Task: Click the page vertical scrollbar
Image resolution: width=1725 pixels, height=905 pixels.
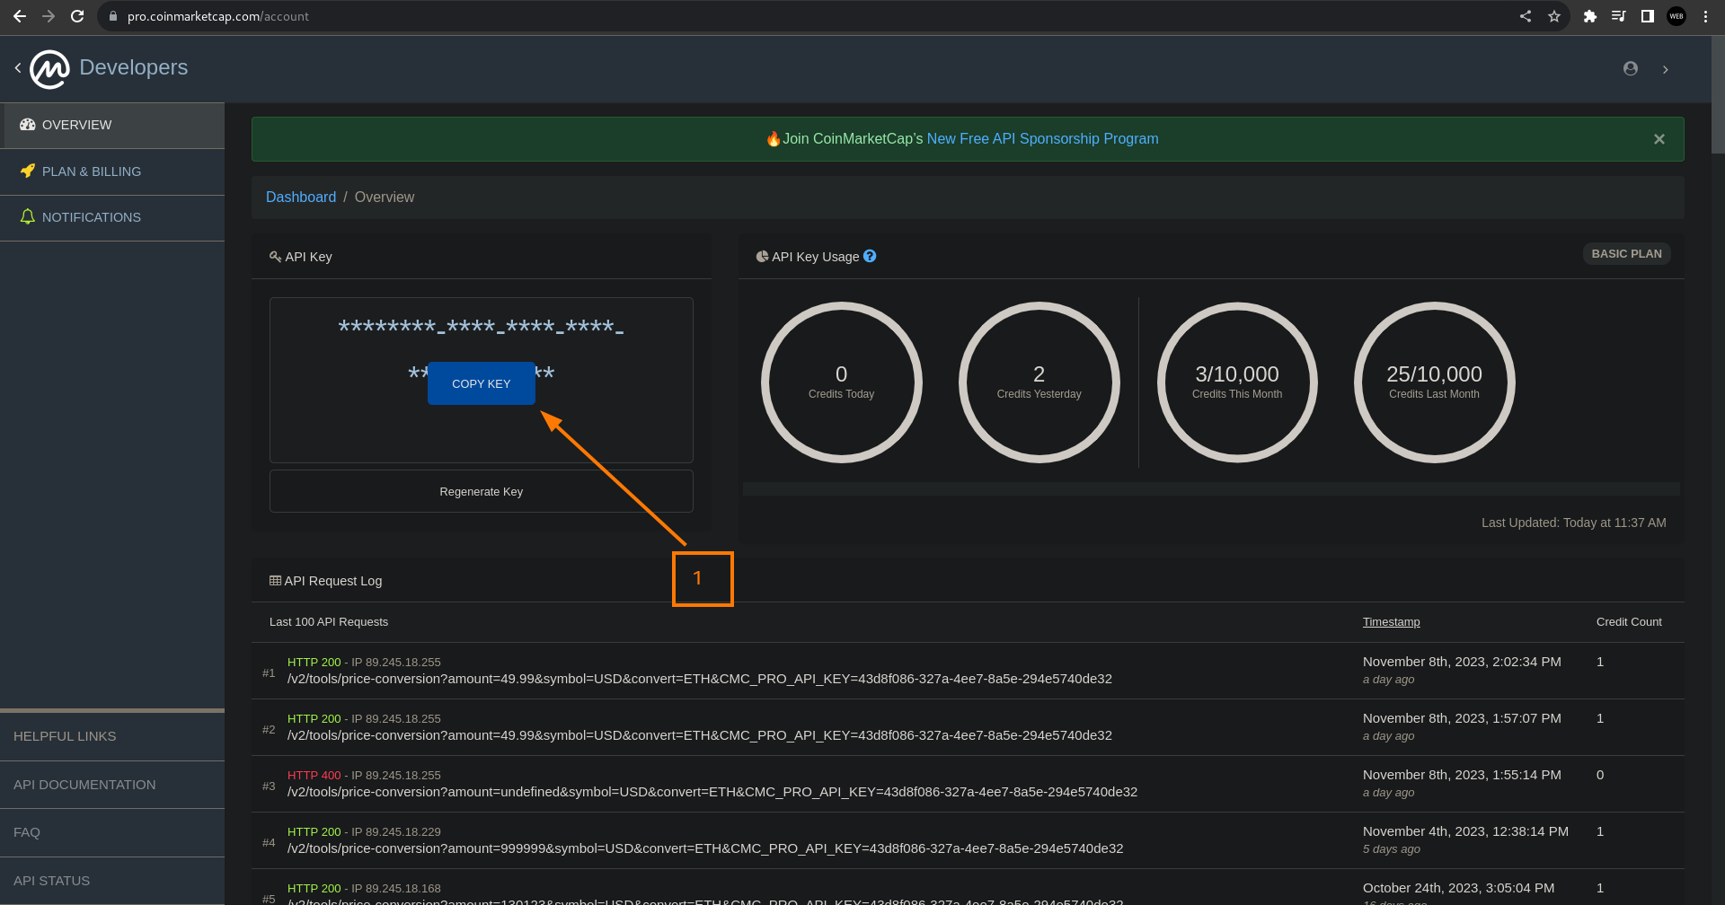Action: (1718, 94)
